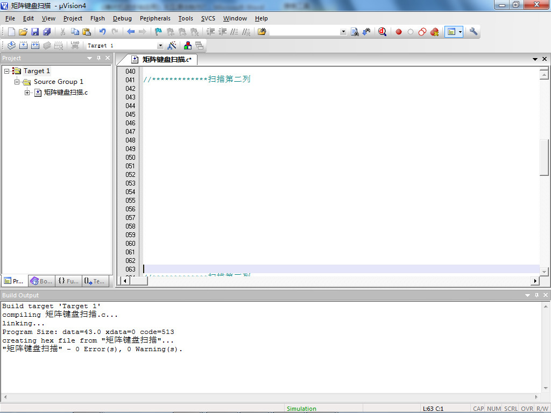Navigate backwards with the blue arrow
Screen dimensions: 551x413
click(x=131, y=32)
